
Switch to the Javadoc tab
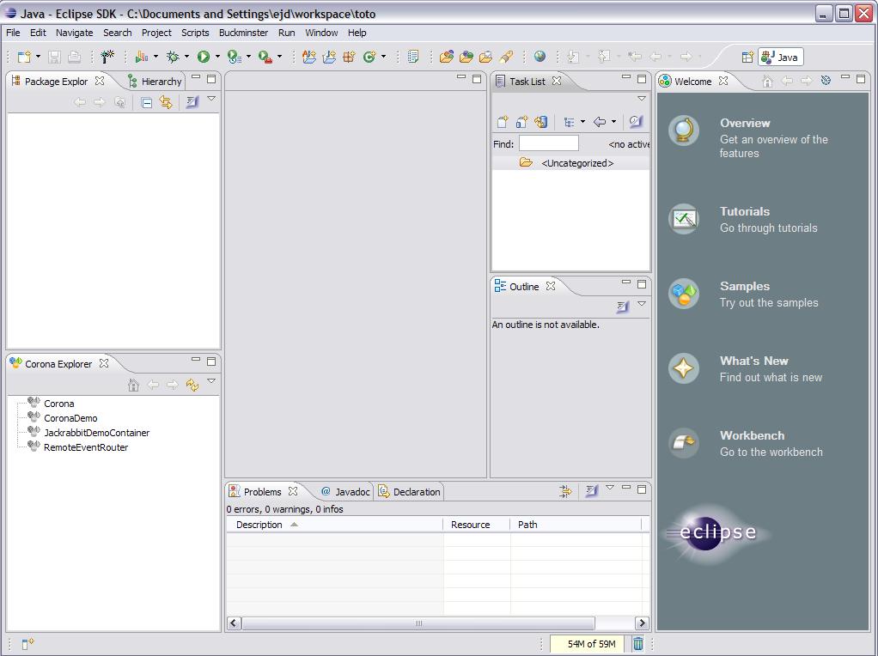pyautogui.click(x=345, y=491)
